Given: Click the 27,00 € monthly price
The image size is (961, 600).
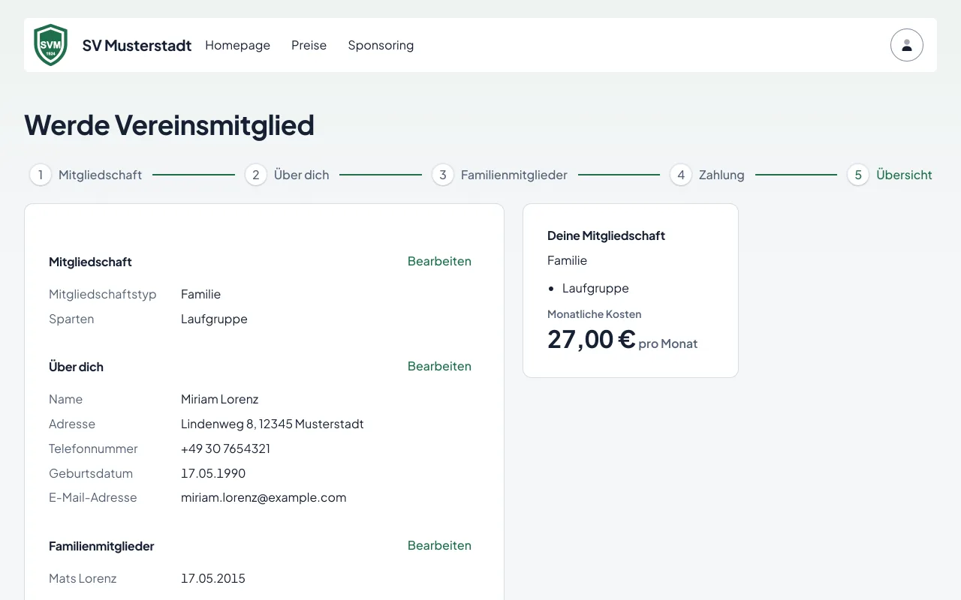Looking at the screenshot, I should click(592, 339).
